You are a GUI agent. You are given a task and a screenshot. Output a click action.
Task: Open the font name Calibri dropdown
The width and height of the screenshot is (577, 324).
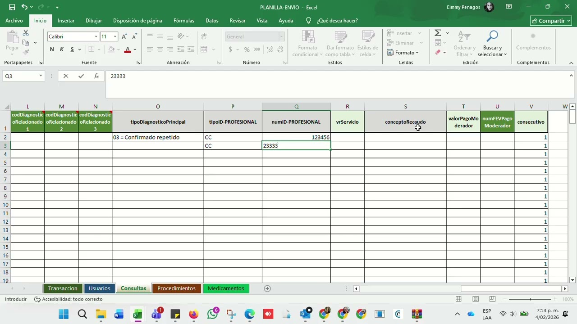[x=96, y=36]
